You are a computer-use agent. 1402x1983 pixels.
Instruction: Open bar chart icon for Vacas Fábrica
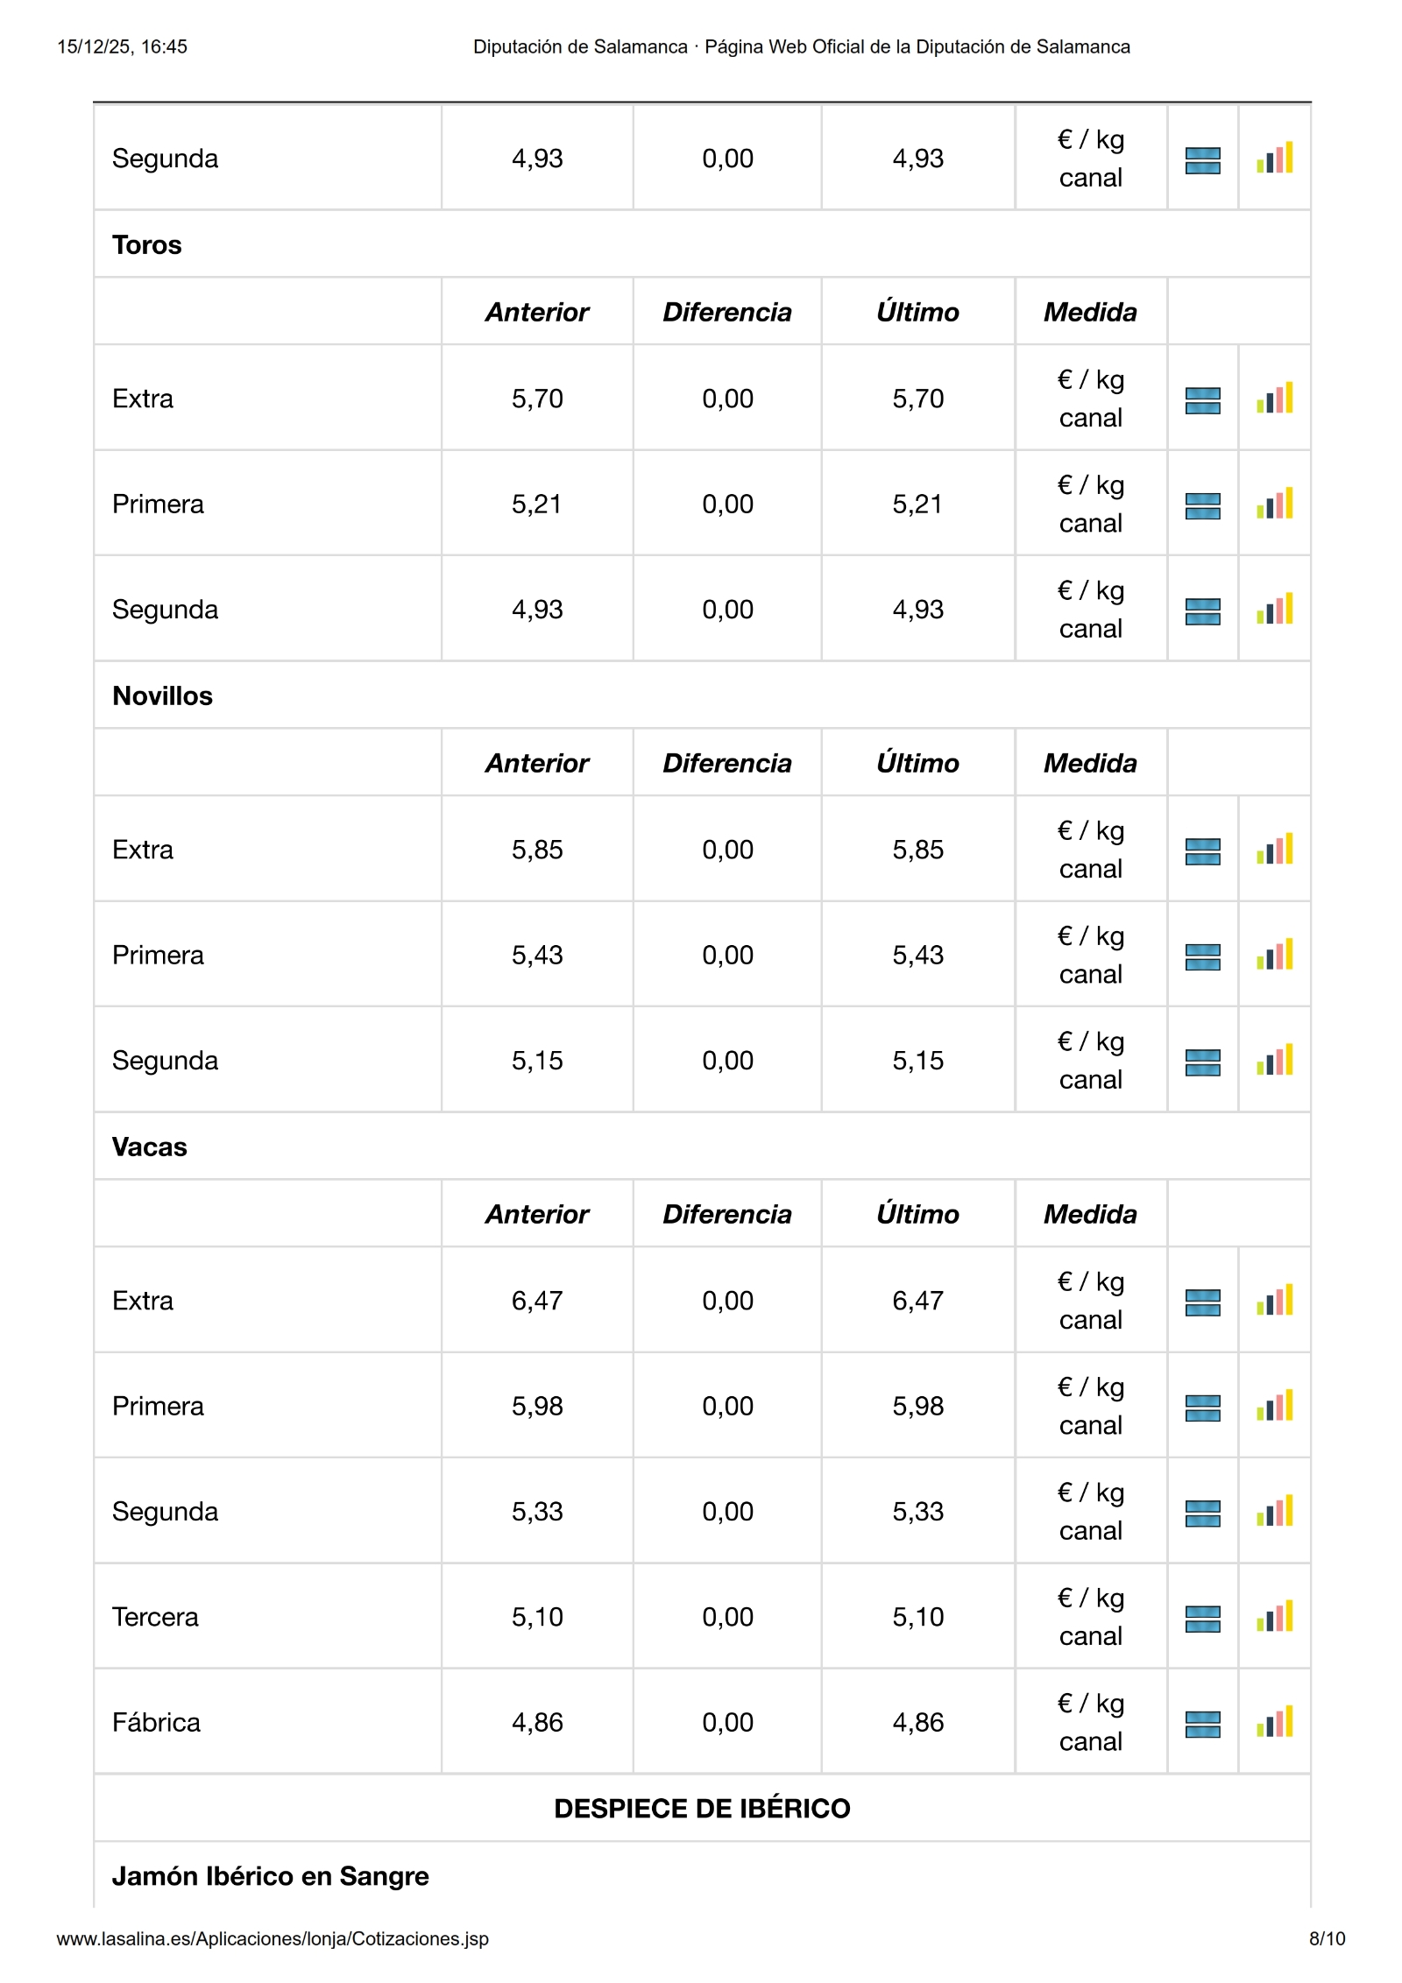(1274, 1722)
